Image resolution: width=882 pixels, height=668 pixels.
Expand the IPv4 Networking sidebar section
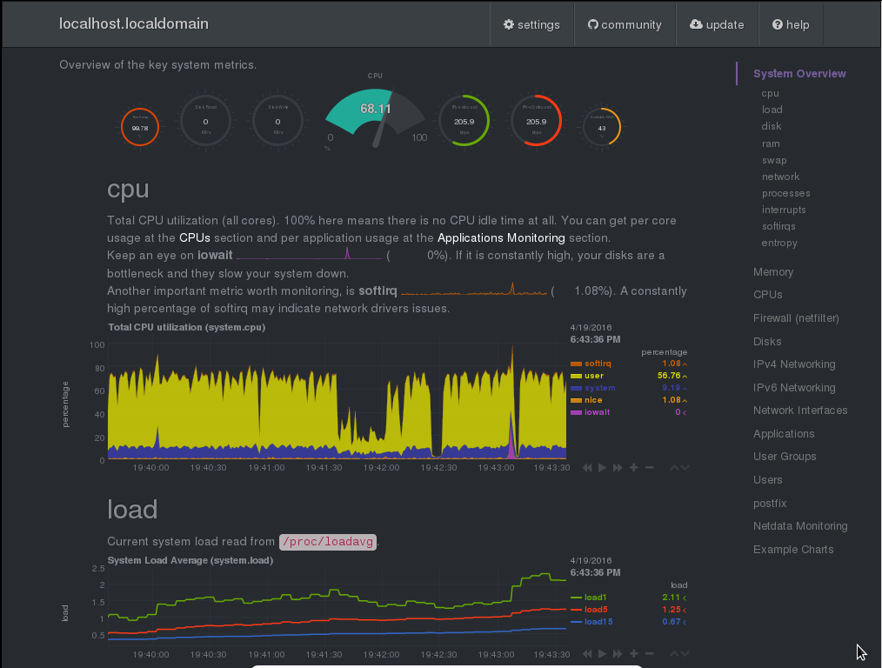point(793,364)
